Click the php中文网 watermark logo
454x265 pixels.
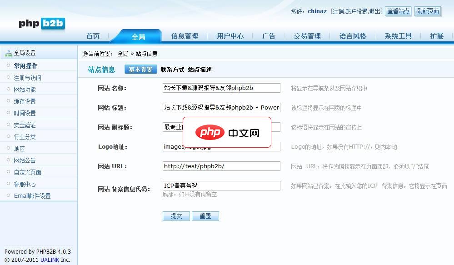227,132
